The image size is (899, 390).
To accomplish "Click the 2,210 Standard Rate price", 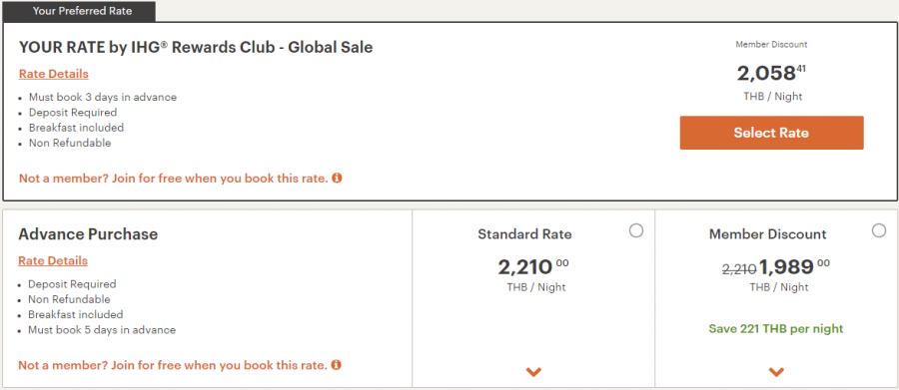I will 533,267.
